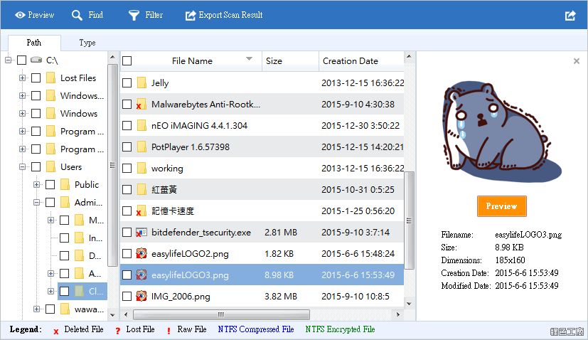Click the Find toolbar label
This screenshot has height=340, width=588.
coord(95,15)
